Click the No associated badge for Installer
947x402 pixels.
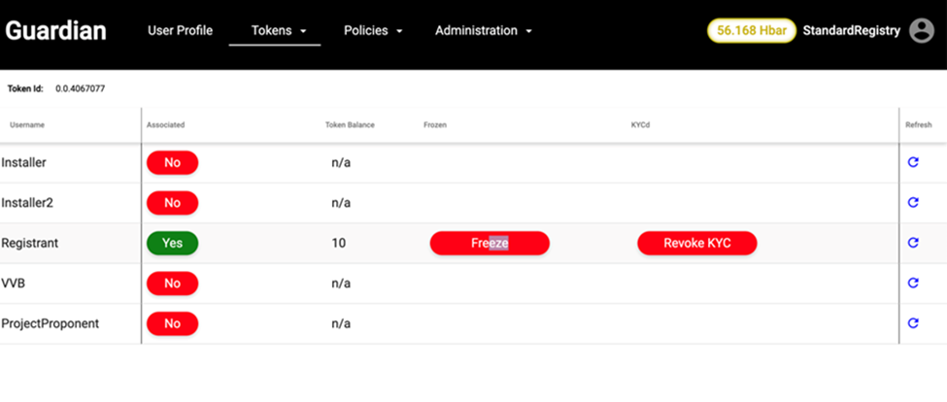172,162
